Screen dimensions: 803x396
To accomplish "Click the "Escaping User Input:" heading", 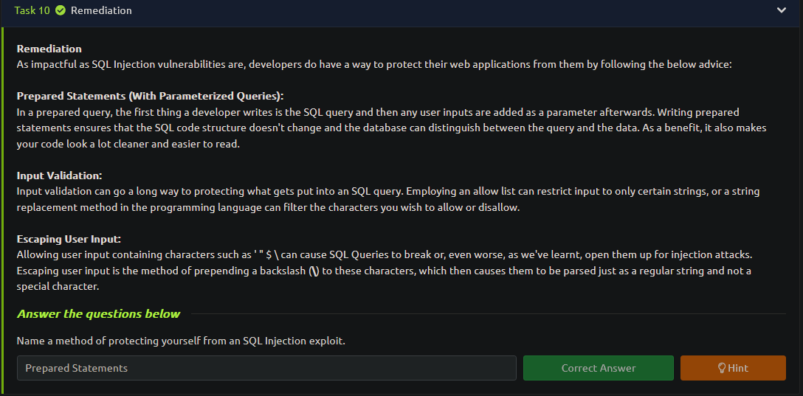I will 69,239.
